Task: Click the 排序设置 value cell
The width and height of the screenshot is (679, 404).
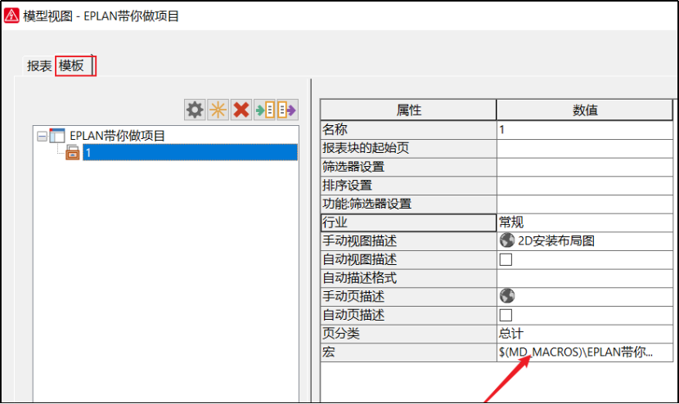Action: pyautogui.click(x=585, y=186)
